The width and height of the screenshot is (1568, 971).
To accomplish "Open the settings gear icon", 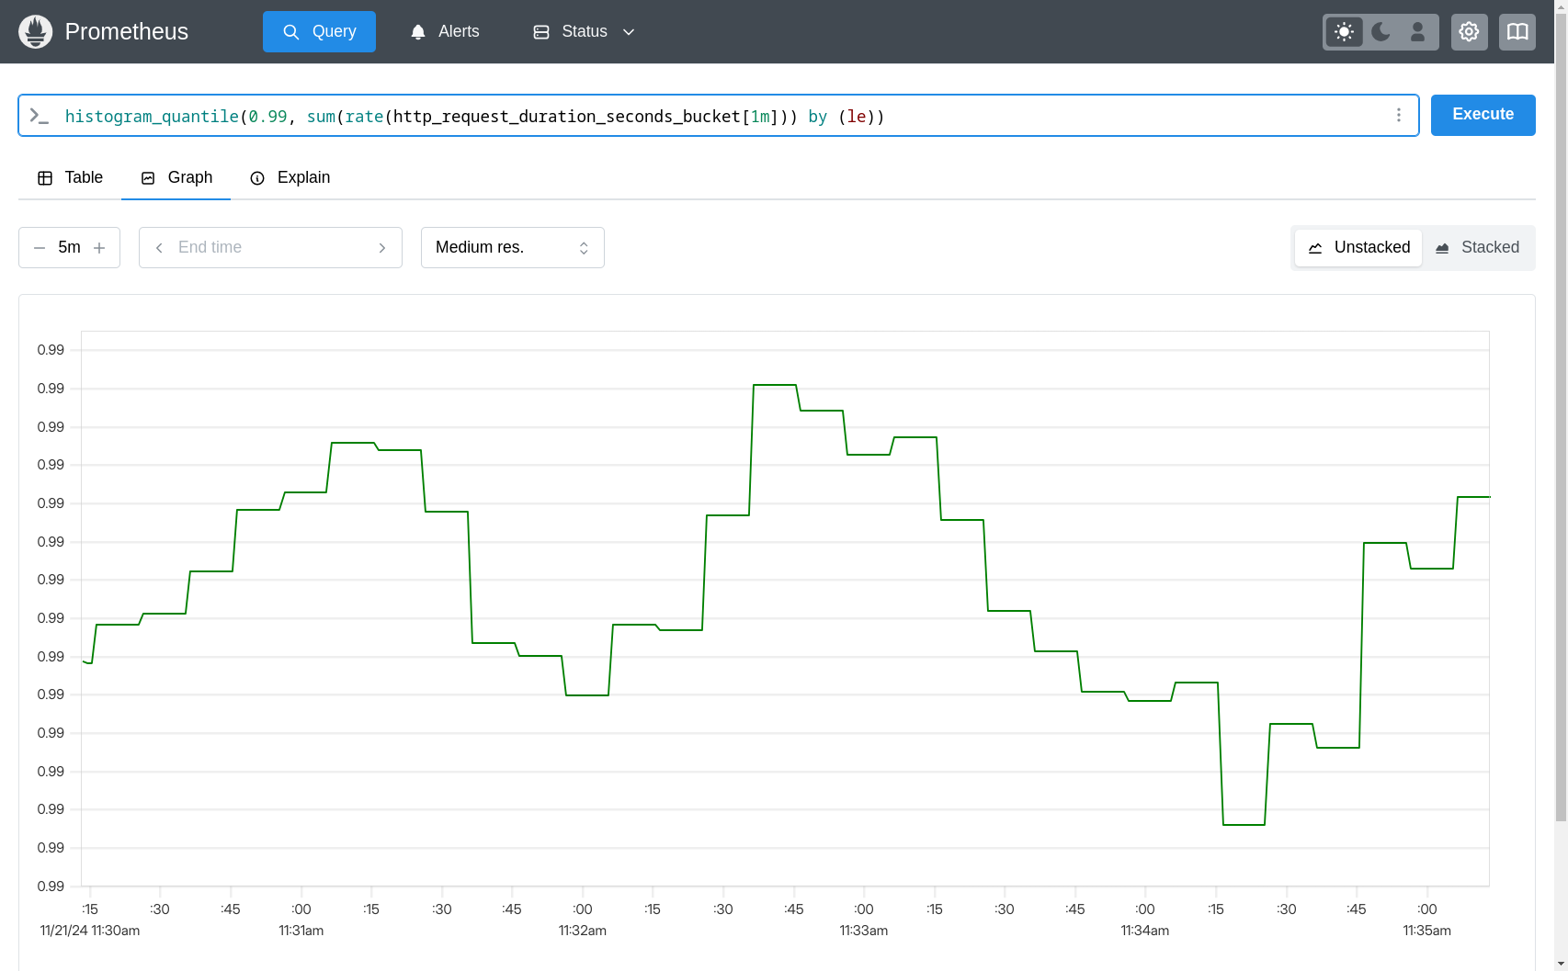I will click(1469, 30).
